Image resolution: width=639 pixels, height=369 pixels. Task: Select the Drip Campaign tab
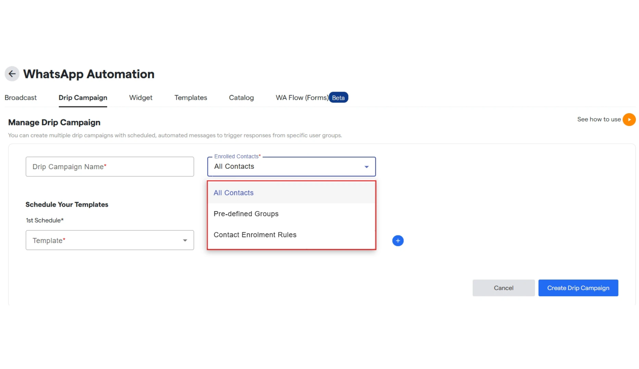[x=83, y=98]
